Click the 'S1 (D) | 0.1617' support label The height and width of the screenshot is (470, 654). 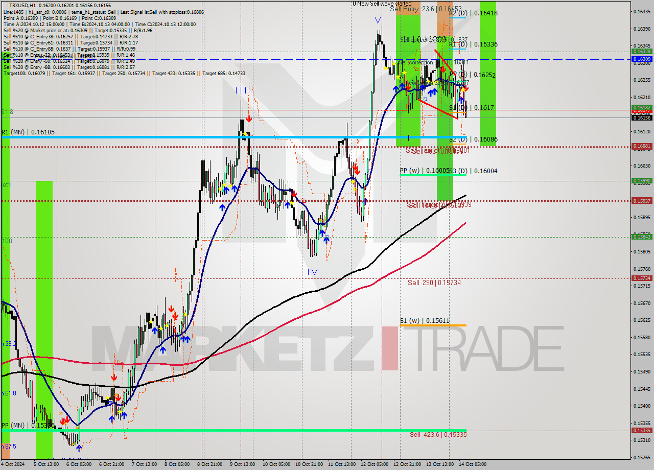[x=471, y=108]
